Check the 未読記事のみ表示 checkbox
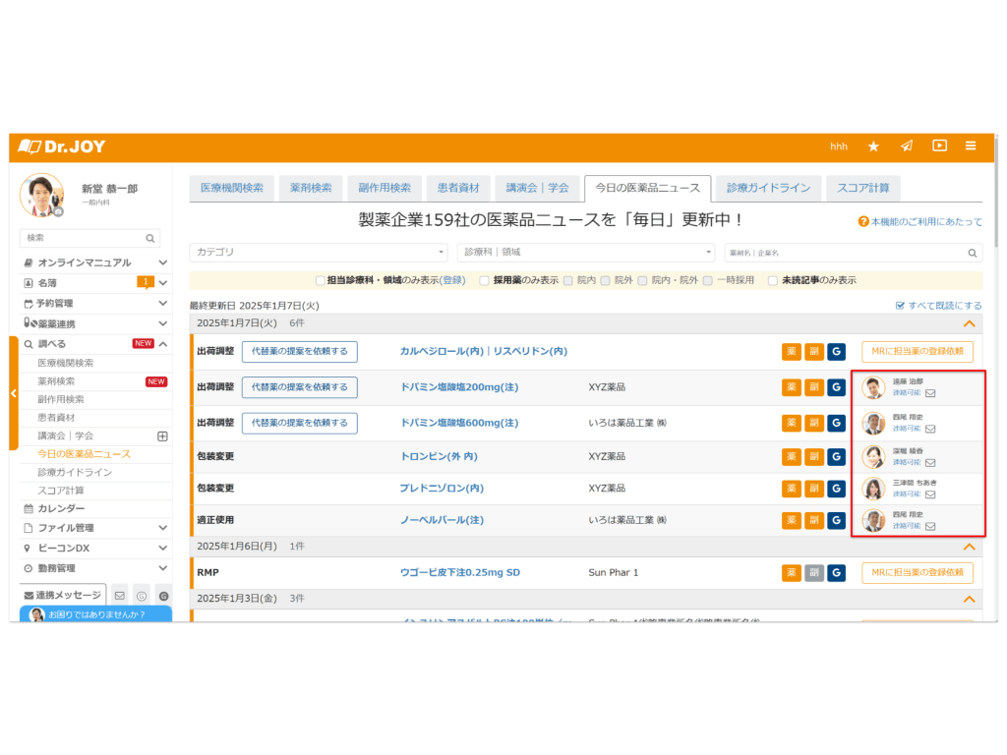 773,280
